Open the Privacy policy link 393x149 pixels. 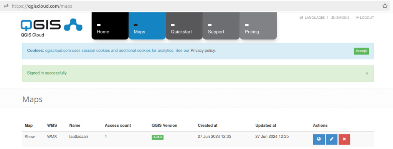[203, 50]
